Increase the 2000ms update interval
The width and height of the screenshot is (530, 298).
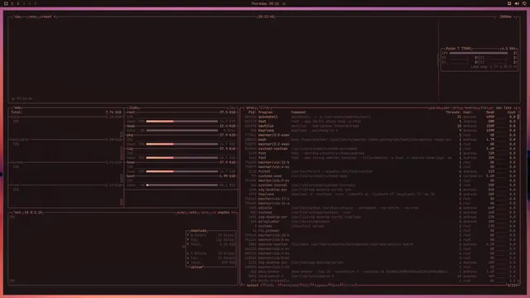515,17
